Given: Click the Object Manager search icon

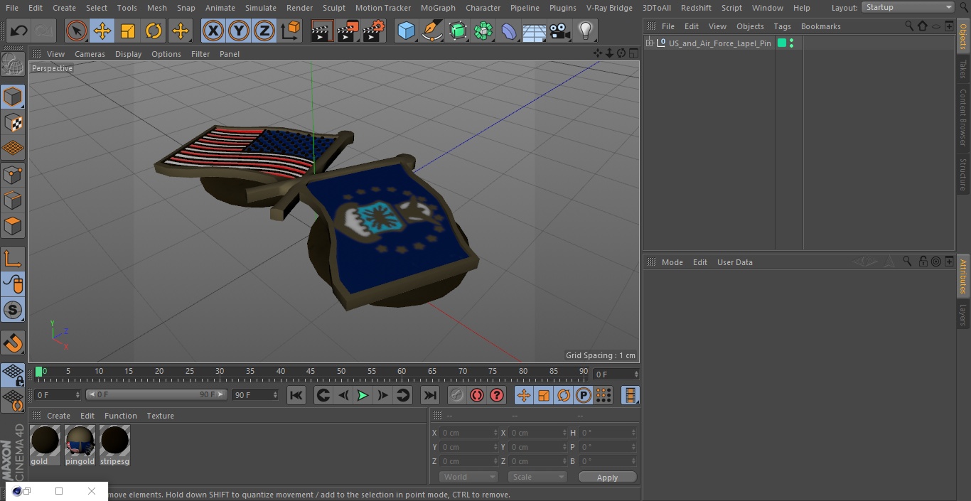Looking at the screenshot, I should click(x=909, y=26).
